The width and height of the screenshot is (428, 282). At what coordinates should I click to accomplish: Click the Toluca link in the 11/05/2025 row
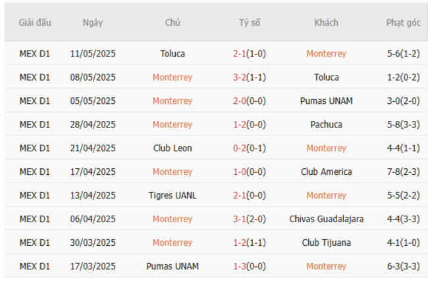[173, 54]
